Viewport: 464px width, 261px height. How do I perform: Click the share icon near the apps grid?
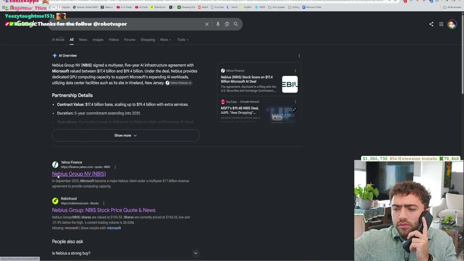click(431, 24)
